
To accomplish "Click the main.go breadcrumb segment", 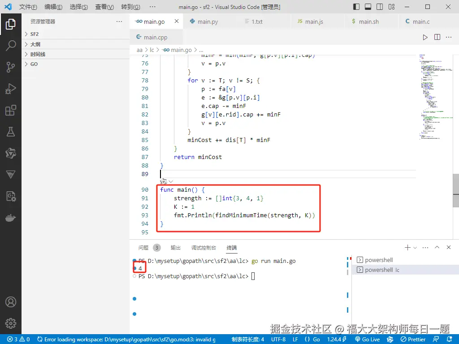I will click(181, 50).
